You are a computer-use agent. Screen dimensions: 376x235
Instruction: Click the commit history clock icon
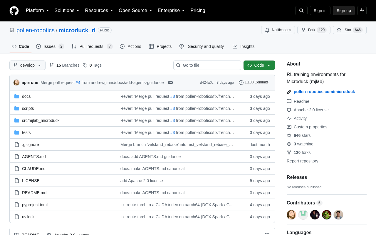pyautogui.click(x=241, y=83)
